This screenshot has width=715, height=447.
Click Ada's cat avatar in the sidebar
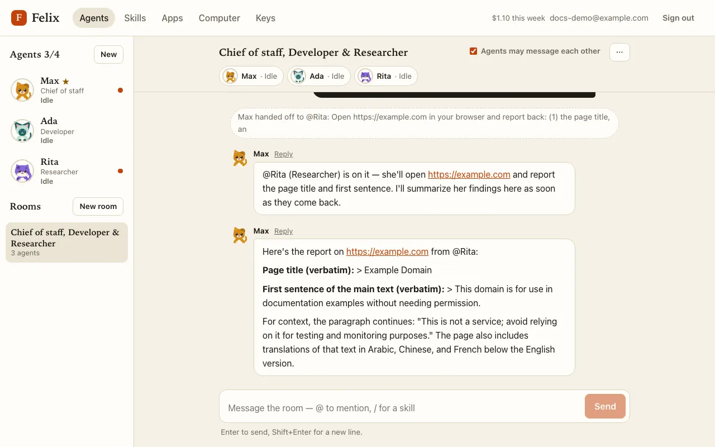point(22,131)
